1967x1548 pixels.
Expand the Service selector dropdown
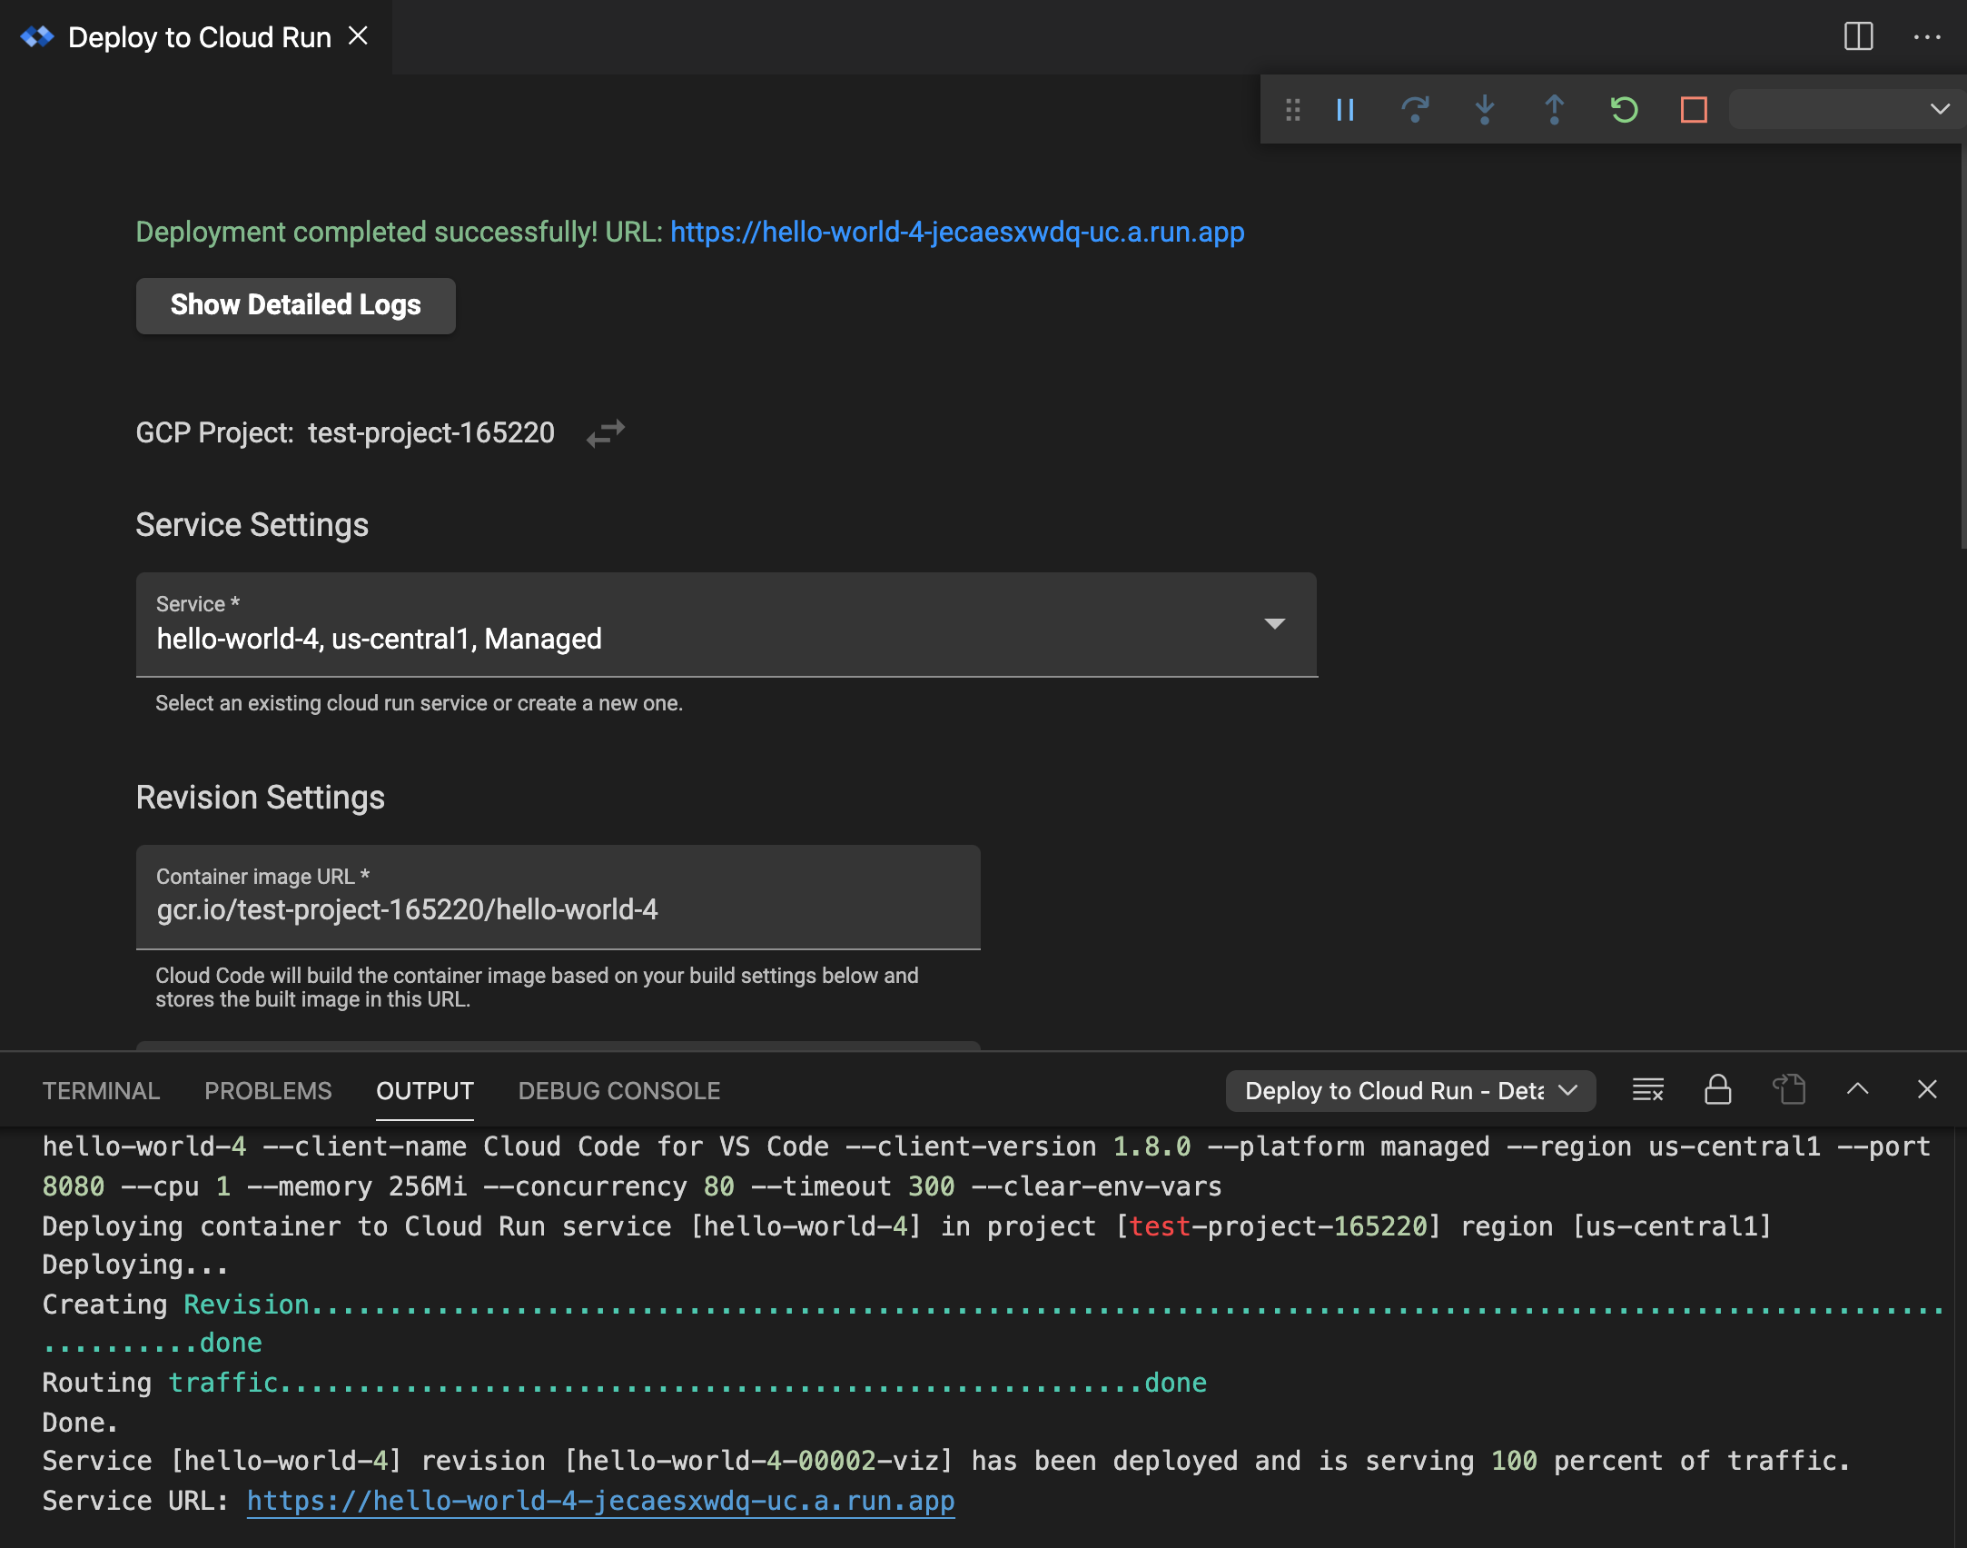(1277, 623)
